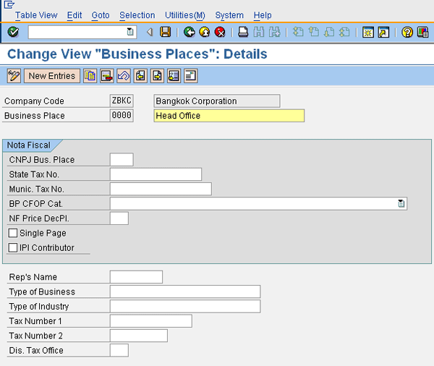The image size is (434, 366).
Task: Open the BP CFOP Cat. dropdown list
Action: pos(401,204)
